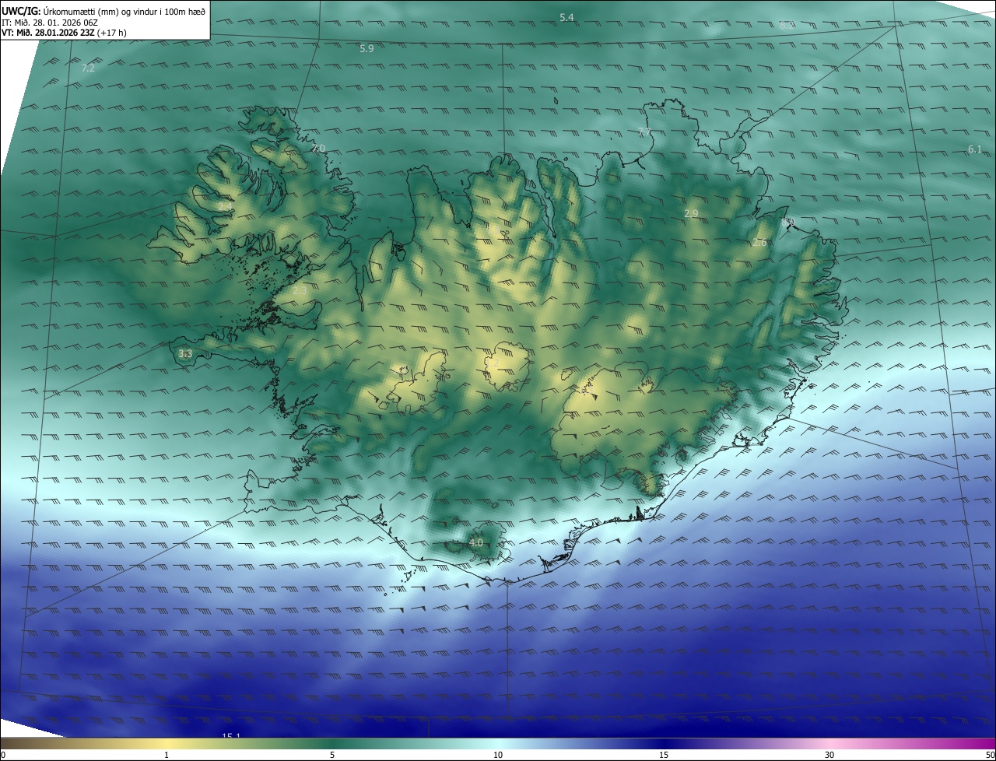Click the colorbar tick label 30
The width and height of the screenshot is (996, 761).
pyautogui.click(x=829, y=756)
